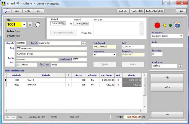
Task: Click the large ลบ button at bottom right
Action: 167,114
